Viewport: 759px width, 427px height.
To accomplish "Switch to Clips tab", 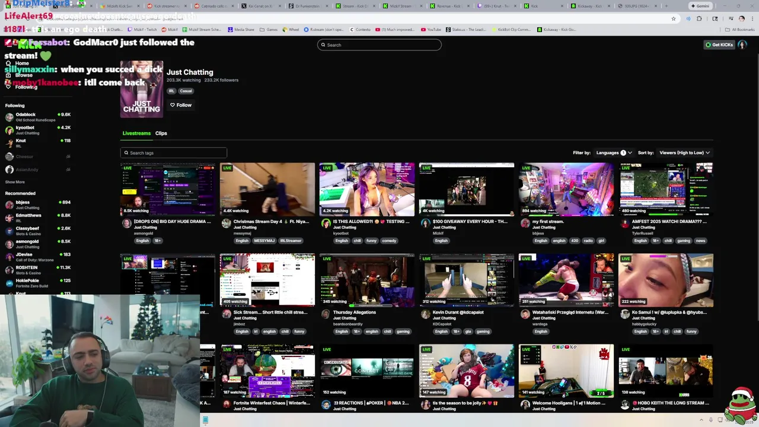I will [x=161, y=133].
